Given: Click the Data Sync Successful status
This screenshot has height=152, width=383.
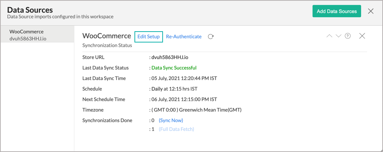Looking at the screenshot, I should click(x=174, y=68).
